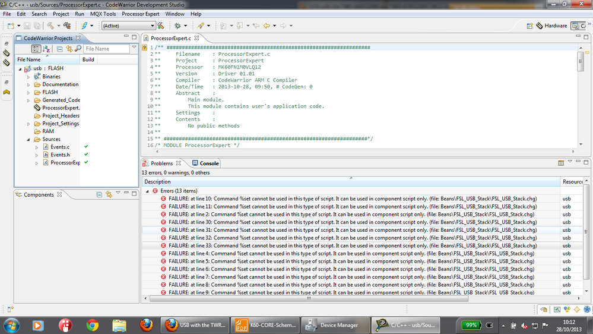
Task: Click the columns icon in Problems panel toolbar
Action: click(561, 163)
